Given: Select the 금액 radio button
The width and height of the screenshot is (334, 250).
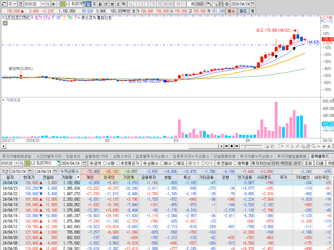Looking at the screenshot, I should 92,163.
